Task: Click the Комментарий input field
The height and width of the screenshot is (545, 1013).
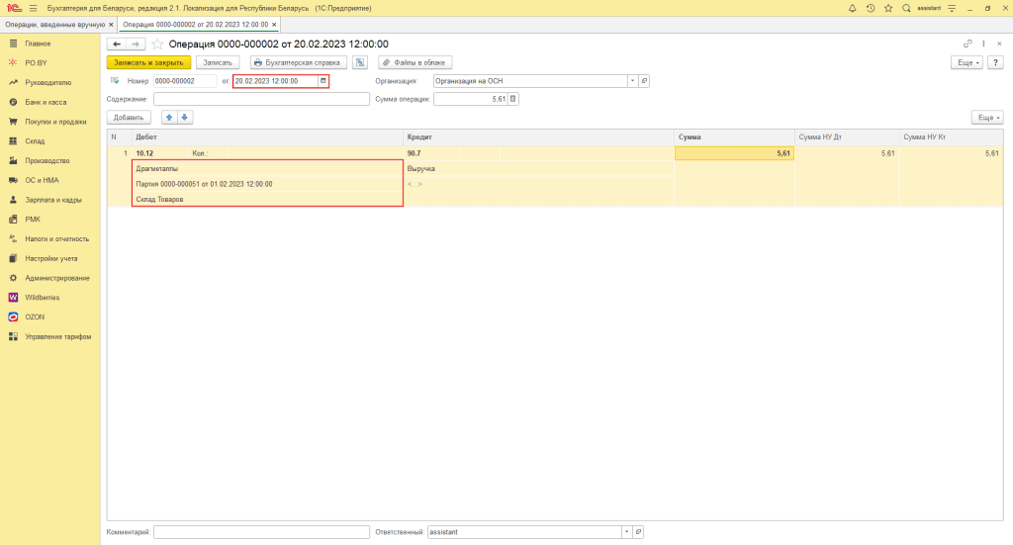Action: 261,532
